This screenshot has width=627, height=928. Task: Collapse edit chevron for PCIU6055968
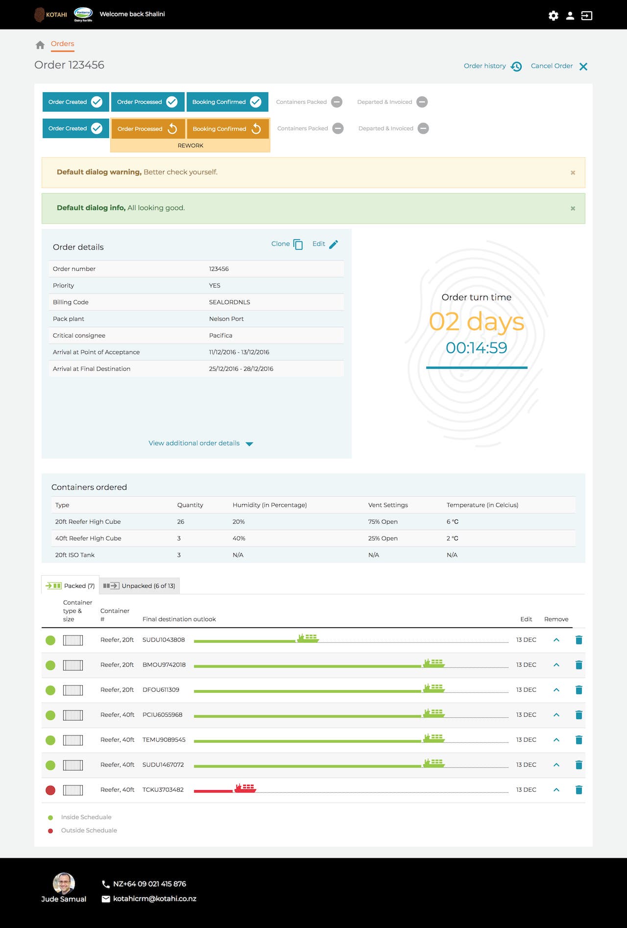tap(556, 715)
